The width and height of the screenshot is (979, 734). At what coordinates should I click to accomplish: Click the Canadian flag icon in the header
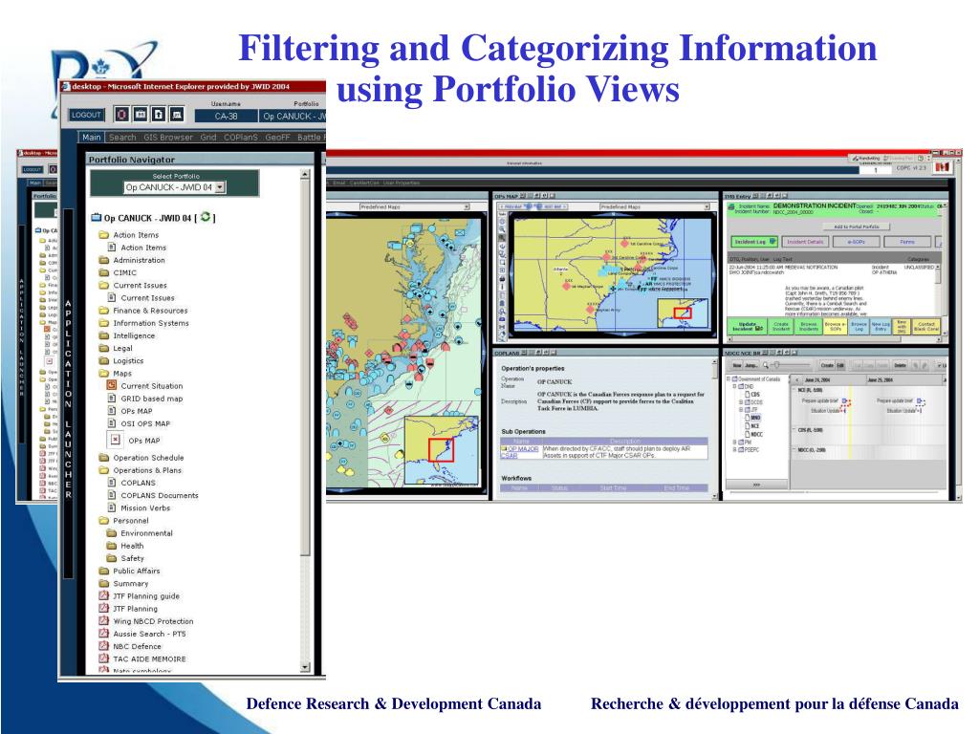click(942, 168)
